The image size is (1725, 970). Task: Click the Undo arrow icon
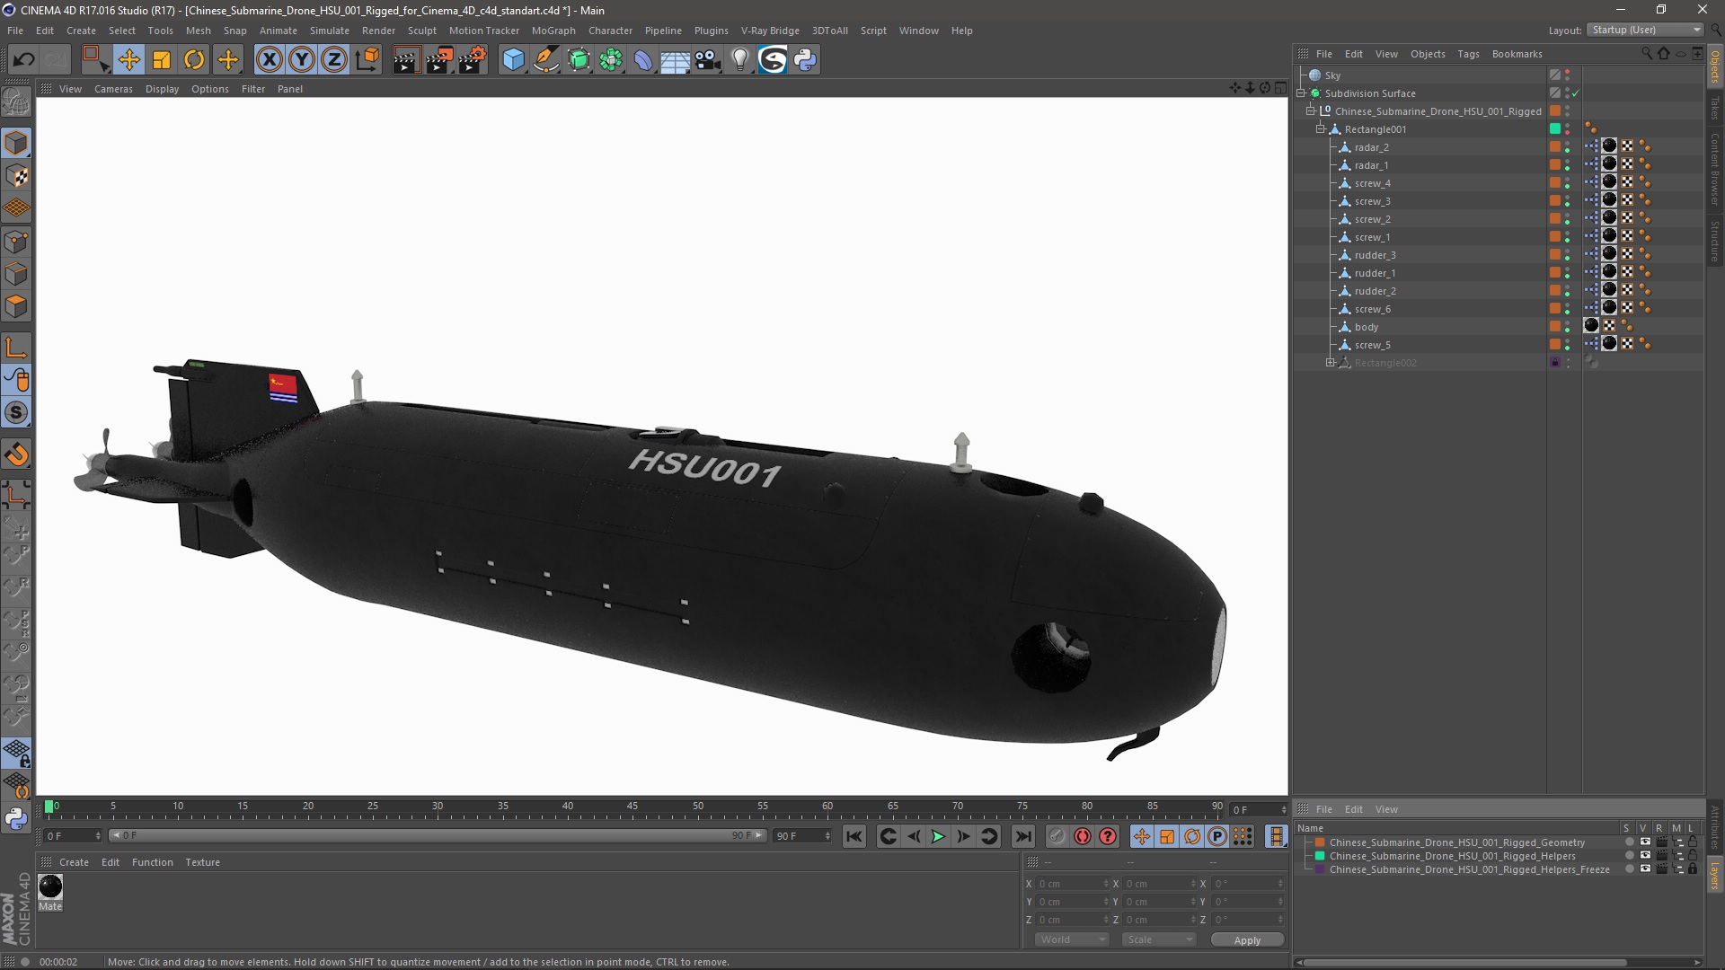(24, 60)
